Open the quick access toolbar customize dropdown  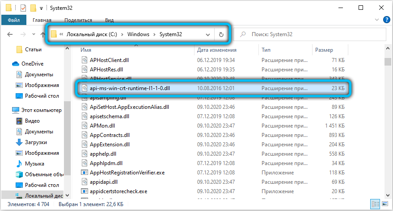click(42, 8)
